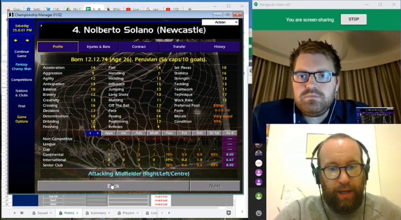The height and width of the screenshot is (220, 401).
Task: Click Find in the sidebar
Action: [22, 106]
